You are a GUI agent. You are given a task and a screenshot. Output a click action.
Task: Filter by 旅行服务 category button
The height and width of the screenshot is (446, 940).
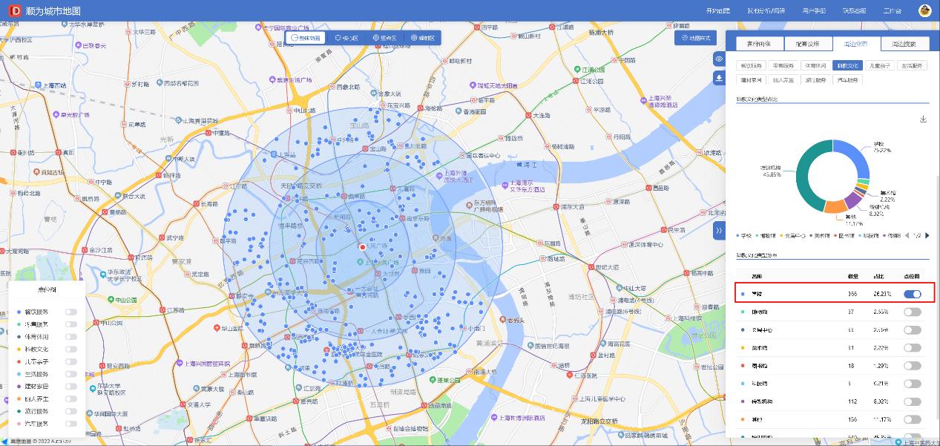pos(814,79)
